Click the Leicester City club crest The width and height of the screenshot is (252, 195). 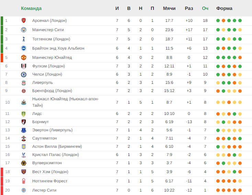(x=24, y=190)
